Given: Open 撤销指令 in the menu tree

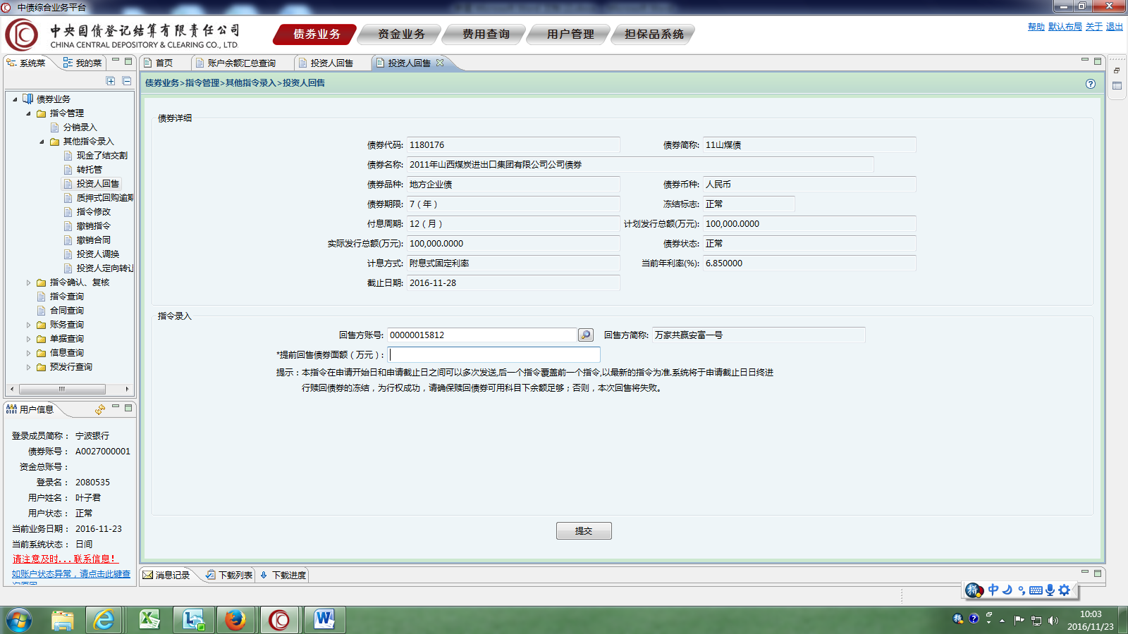Looking at the screenshot, I should (x=93, y=226).
